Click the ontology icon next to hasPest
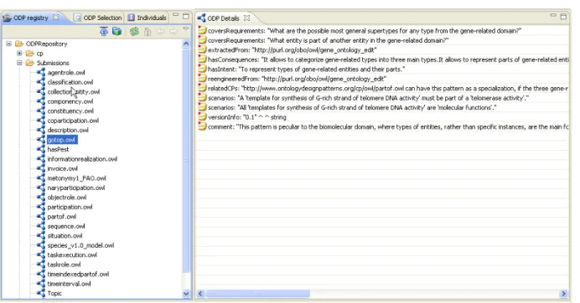 (x=41, y=149)
